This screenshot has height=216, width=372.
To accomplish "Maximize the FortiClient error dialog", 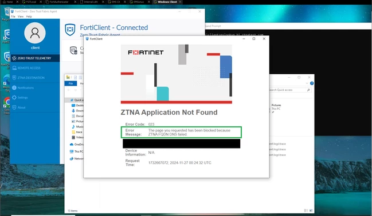I will 253,39.
